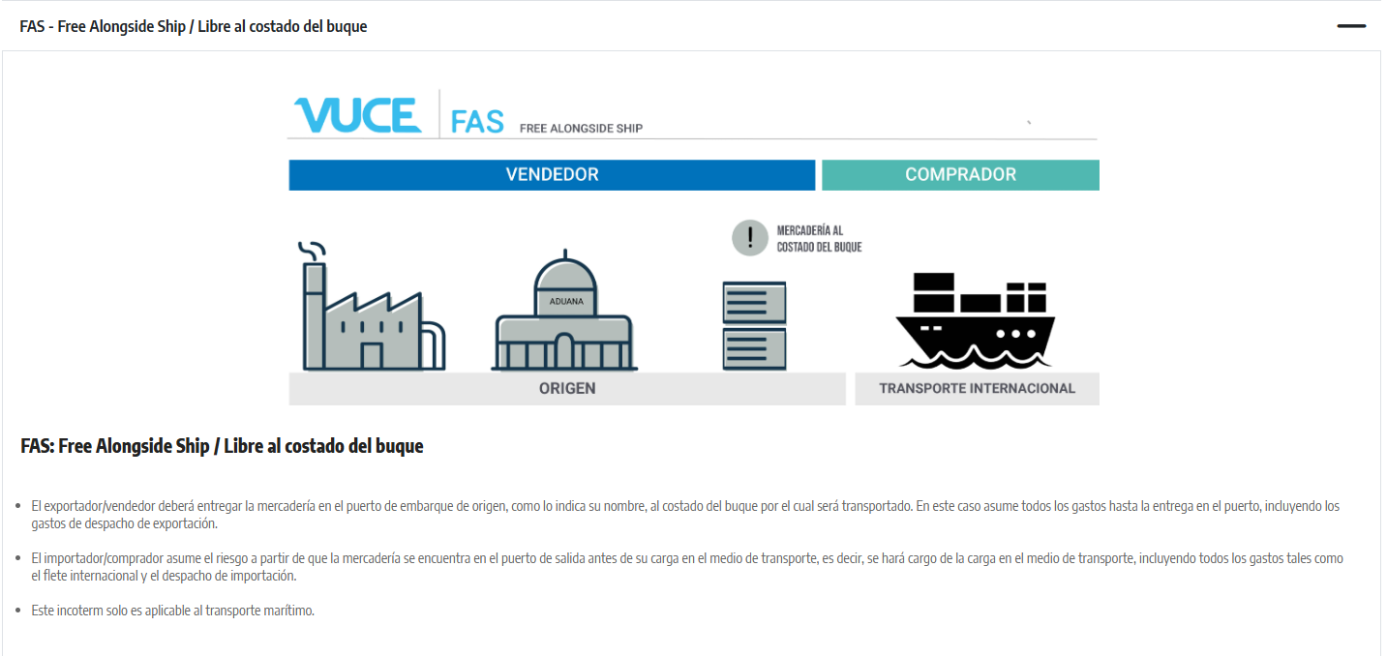Screen dimensions: 1387x656
Task: Click the paragraph starting 'El exportador/vendedor deberá entregar'
Action: [x=685, y=515]
